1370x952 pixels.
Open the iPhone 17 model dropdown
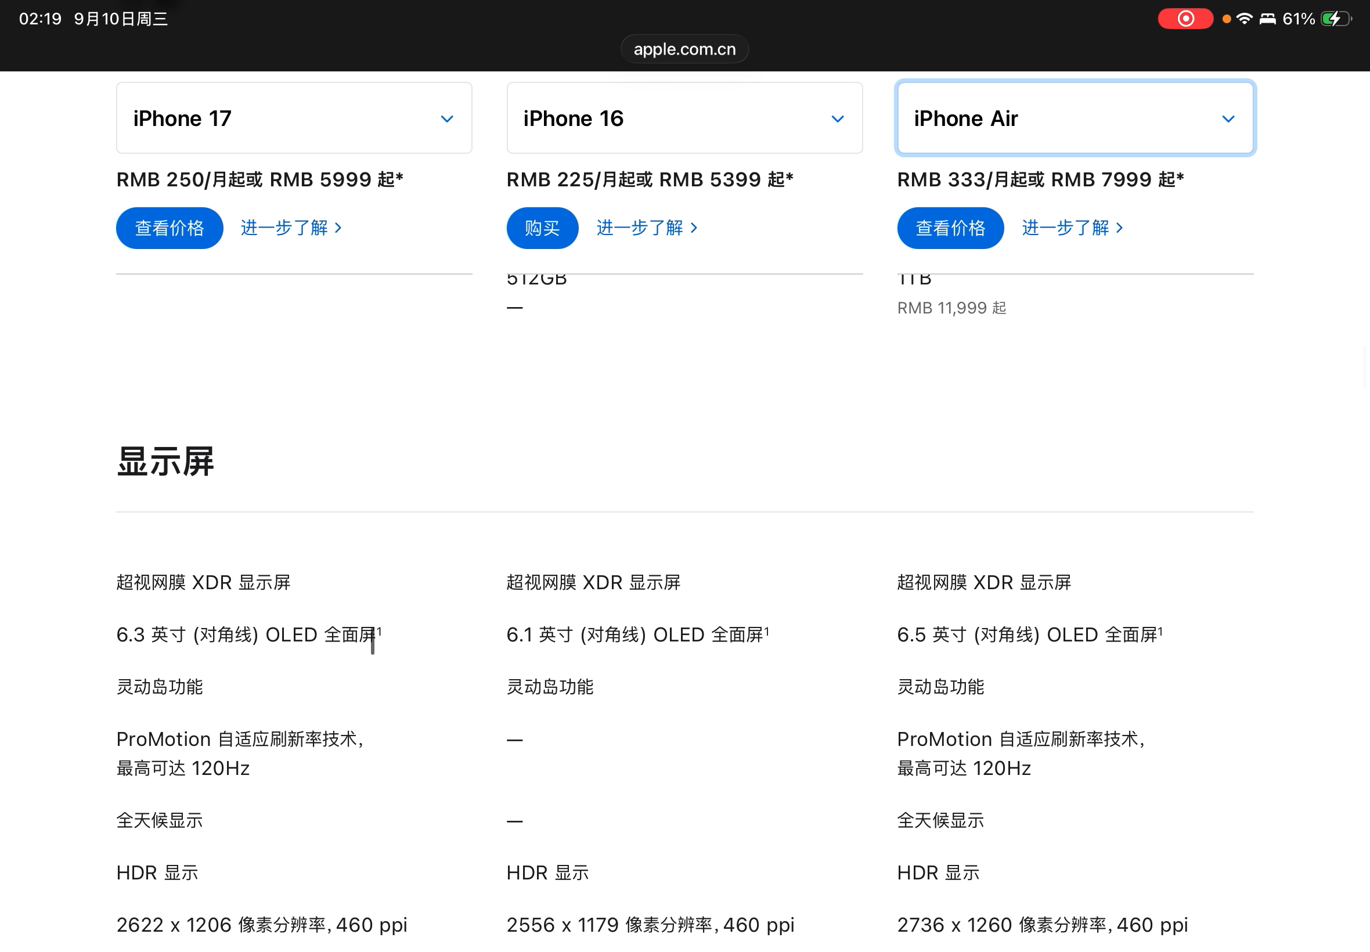coord(294,118)
